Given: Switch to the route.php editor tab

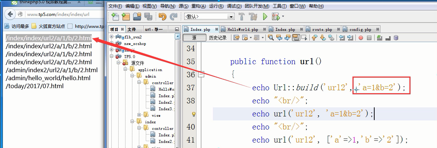Looking at the screenshot, I should click(x=322, y=29).
